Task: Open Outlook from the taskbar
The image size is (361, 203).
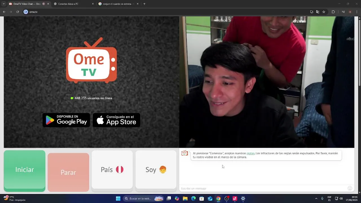Action: point(210,198)
